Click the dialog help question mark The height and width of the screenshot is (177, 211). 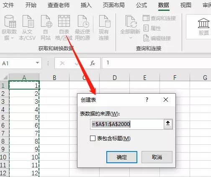[x=147, y=100]
